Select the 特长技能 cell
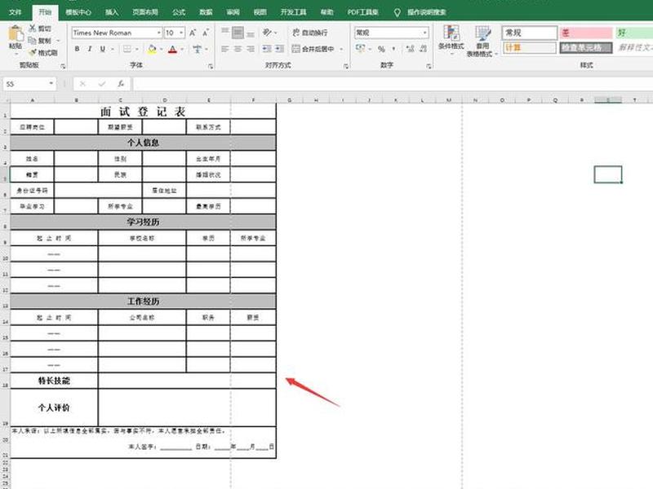Screen dimensions: 653x489 point(54,381)
